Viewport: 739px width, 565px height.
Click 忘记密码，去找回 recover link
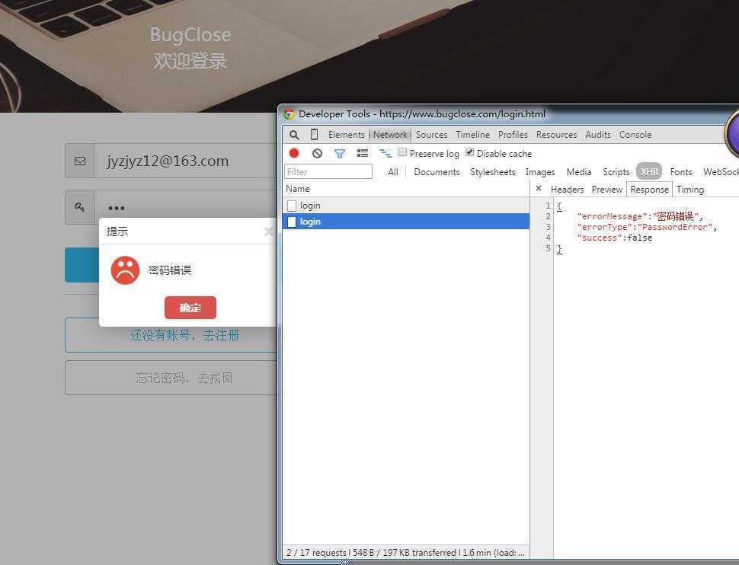pos(184,378)
